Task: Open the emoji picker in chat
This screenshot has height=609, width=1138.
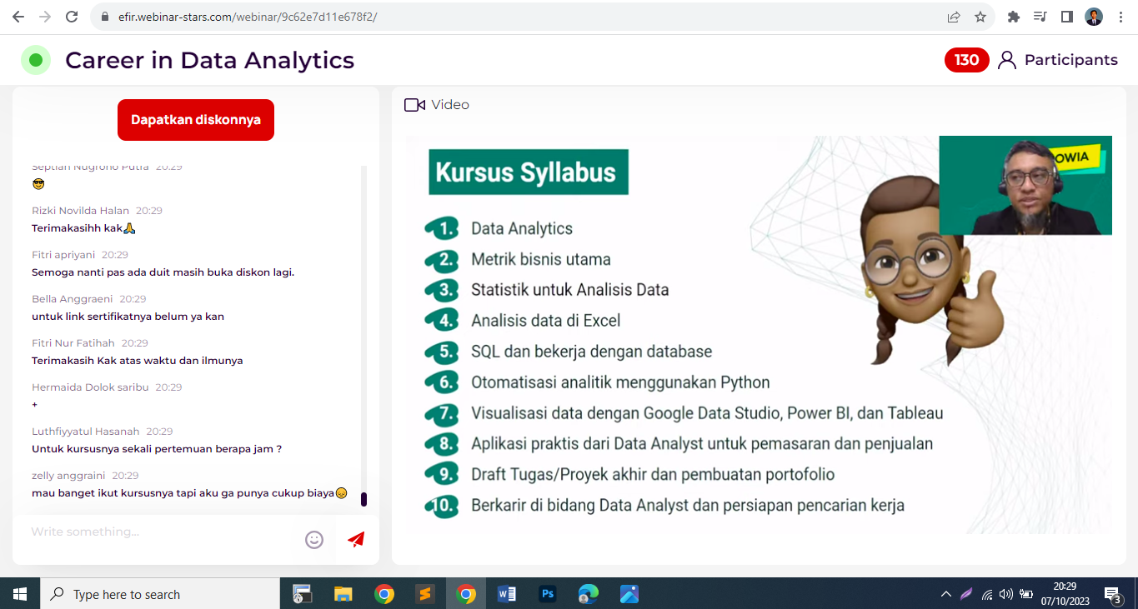Action: pos(314,540)
